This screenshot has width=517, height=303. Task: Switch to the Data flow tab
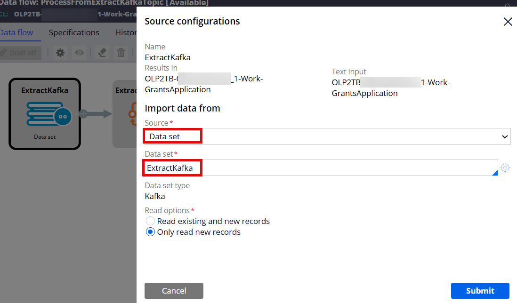[16, 32]
